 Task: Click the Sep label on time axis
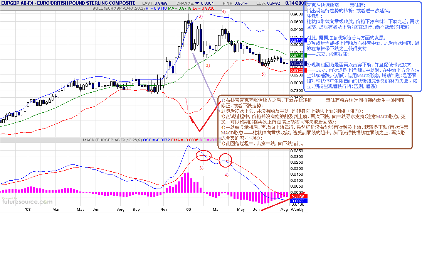coord(136,210)
